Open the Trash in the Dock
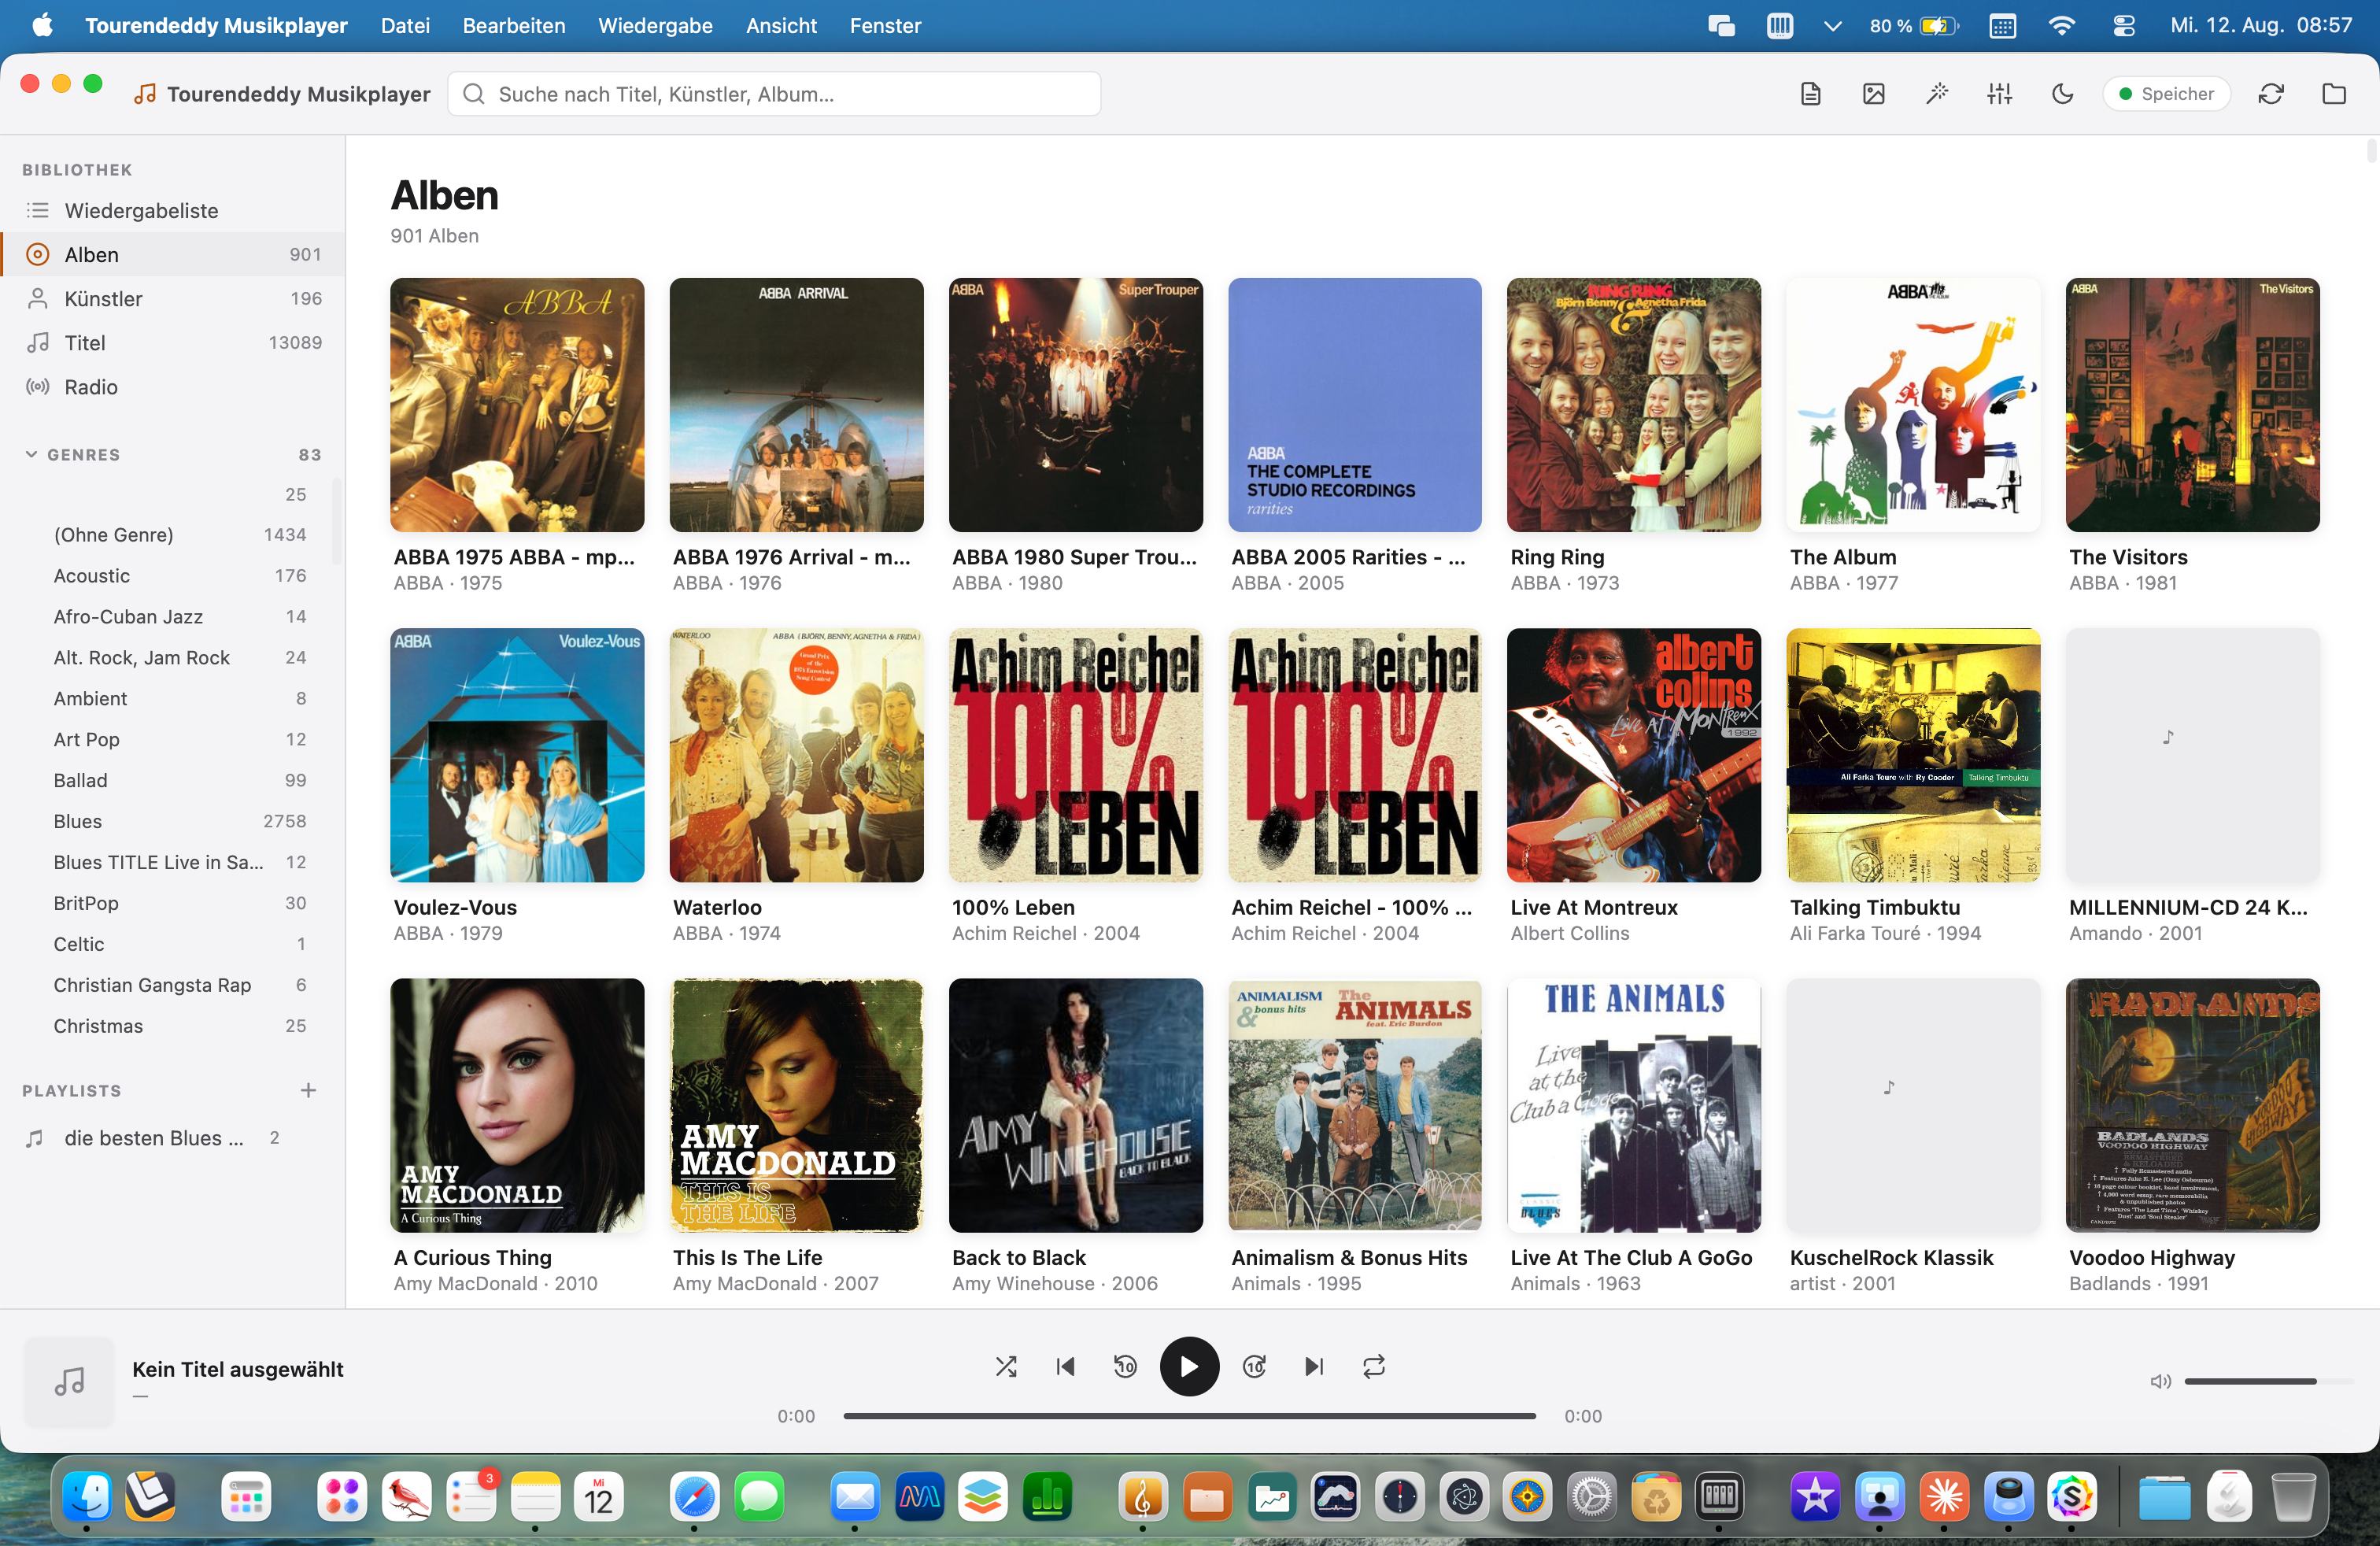Image resolution: width=2380 pixels, height=1546 pixels. [2294, 1498]
